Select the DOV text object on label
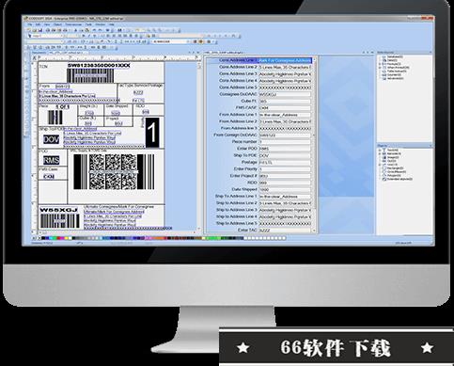 [x=51, y=139]
